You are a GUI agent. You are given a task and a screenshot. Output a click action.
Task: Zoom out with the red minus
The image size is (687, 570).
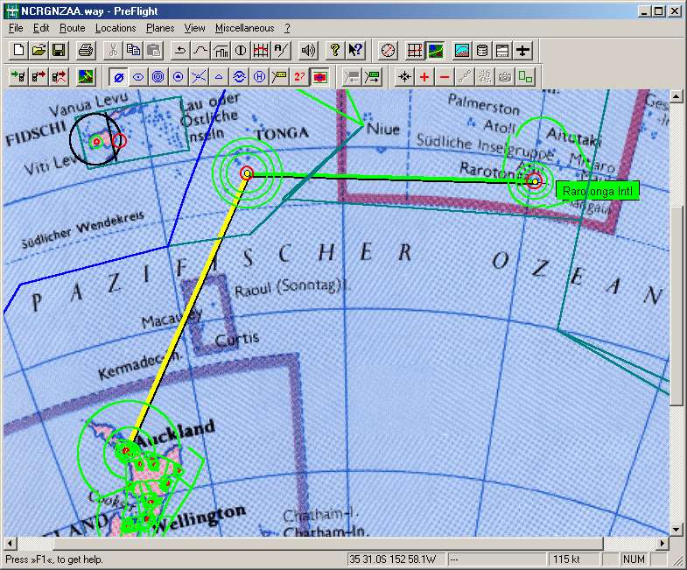pos(445,77)
